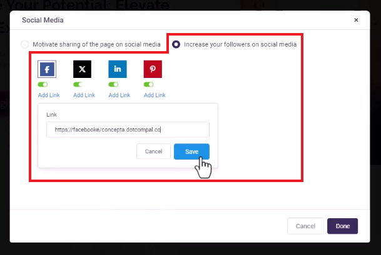381x255 pixels.
Task: Save the entered Facebook link
Action: point(191,152)
